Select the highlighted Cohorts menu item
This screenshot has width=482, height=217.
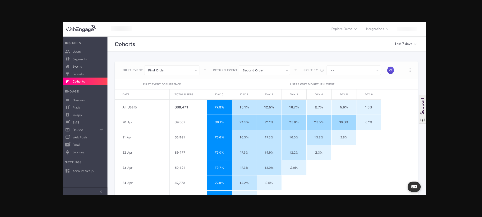[85, 81]
